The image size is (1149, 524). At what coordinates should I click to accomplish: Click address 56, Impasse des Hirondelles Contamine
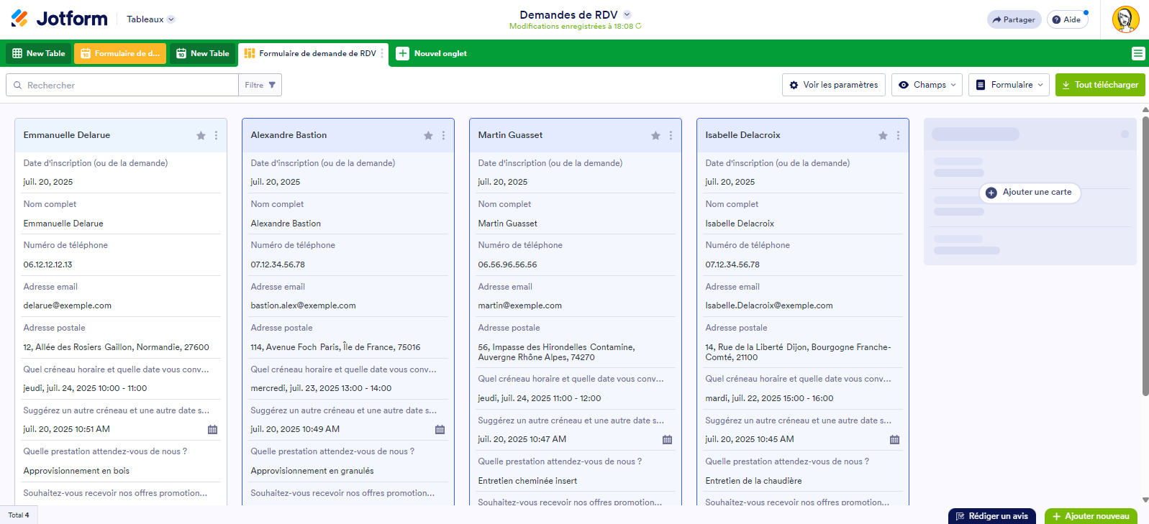pyautogui.click(x=556, y=352)
